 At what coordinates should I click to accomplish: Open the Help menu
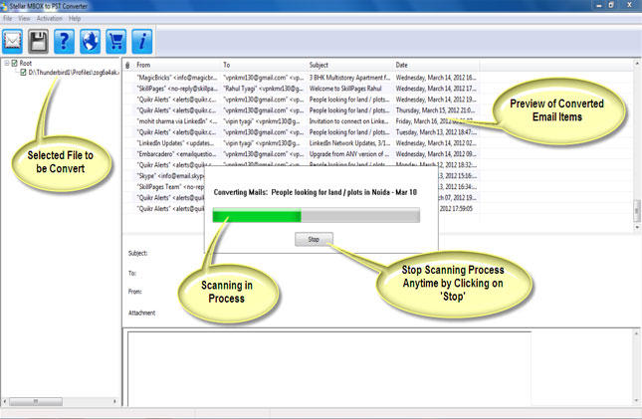coord(75,19)
